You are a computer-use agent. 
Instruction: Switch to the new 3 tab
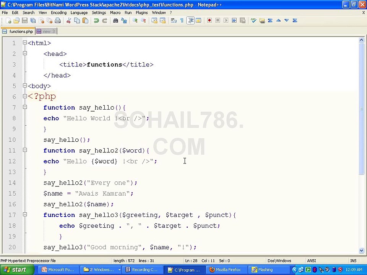point(46,31)
